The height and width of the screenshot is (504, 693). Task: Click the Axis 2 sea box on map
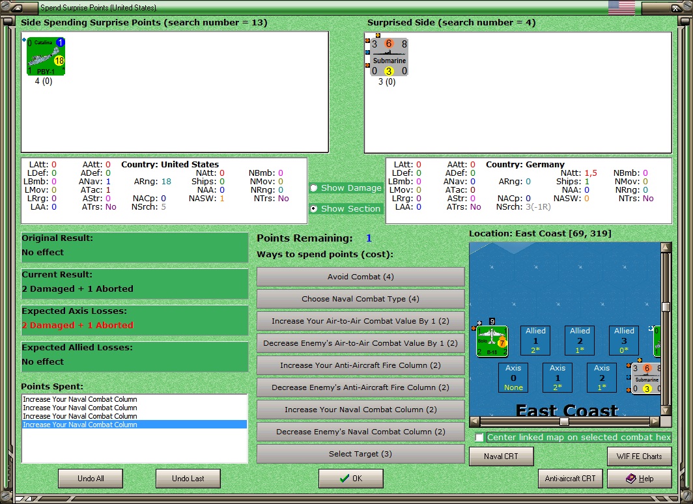pos(602,378)
